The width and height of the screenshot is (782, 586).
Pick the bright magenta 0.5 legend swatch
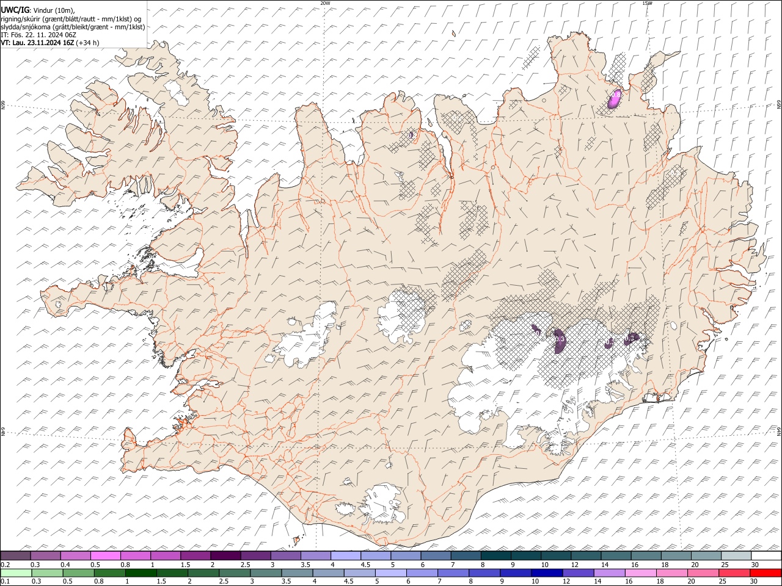click(105, 555)
